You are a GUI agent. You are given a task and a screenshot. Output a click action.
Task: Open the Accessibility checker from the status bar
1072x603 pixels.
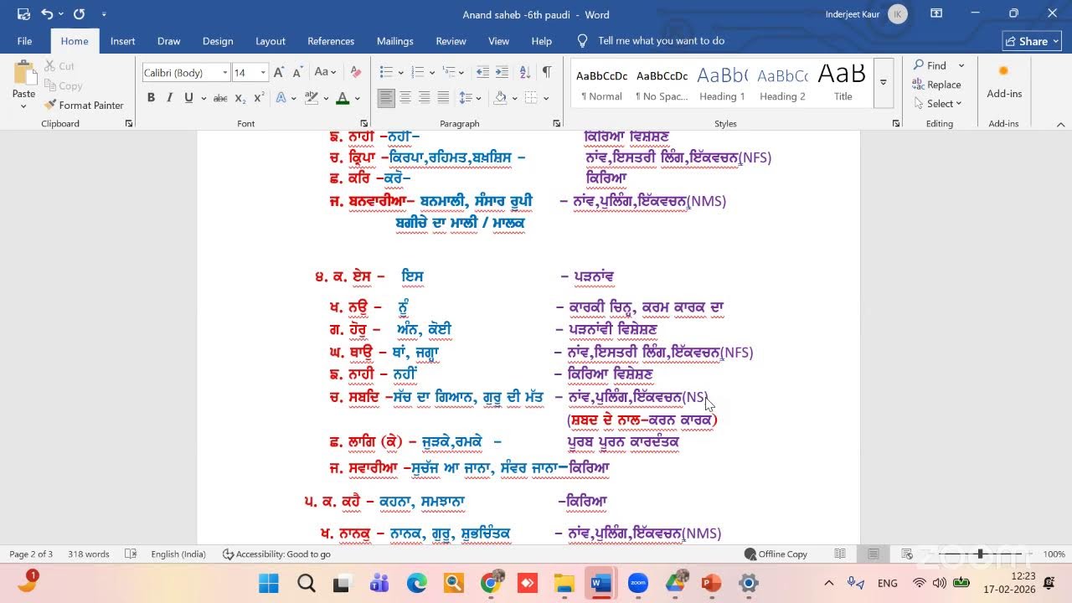click(276, 554)
